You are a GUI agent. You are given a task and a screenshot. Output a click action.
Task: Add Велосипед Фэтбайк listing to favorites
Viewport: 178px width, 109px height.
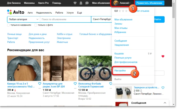[x=111, y=83]
